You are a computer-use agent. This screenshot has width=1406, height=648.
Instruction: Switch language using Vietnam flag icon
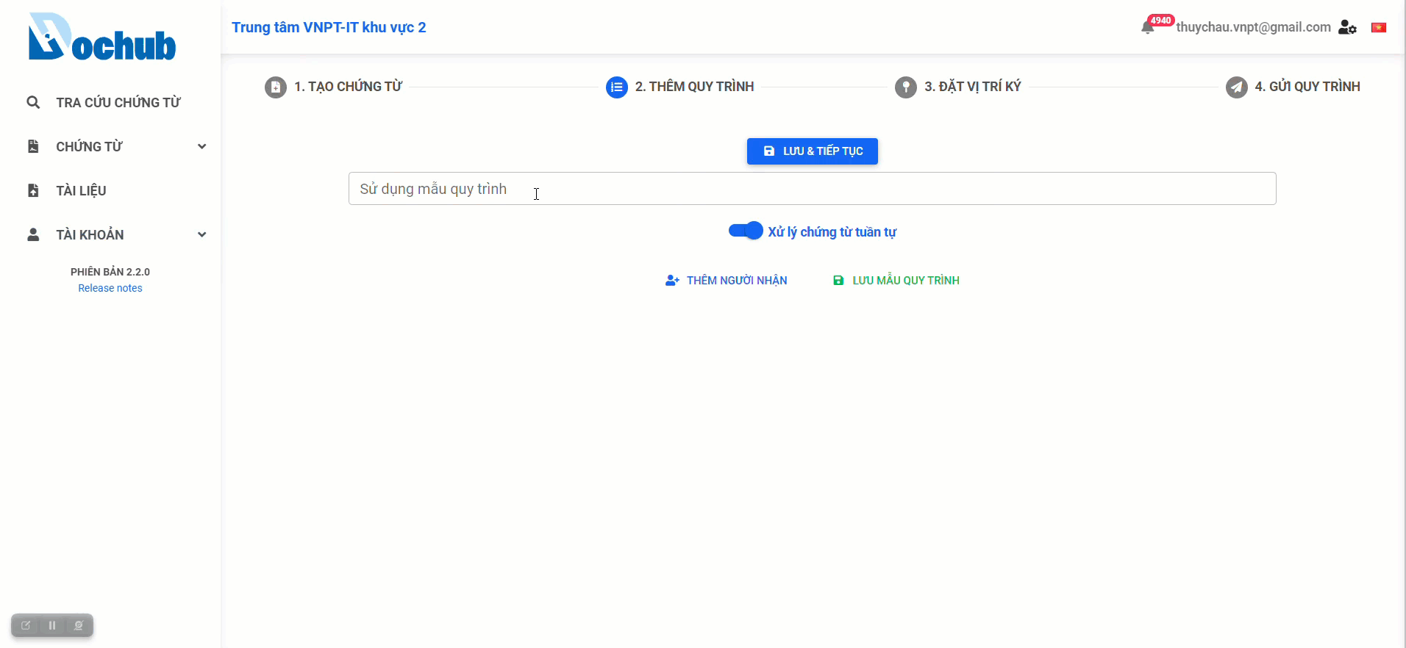click(1379, 27)
